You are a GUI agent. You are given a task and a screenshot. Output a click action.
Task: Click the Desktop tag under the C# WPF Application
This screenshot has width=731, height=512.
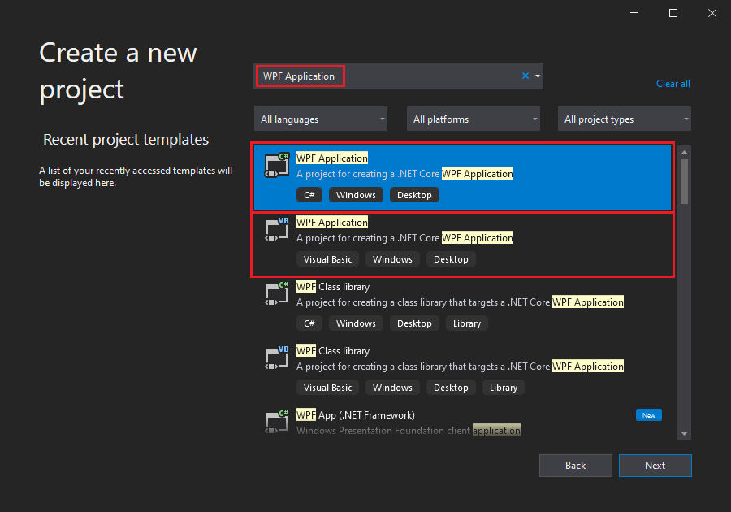point(414,194)
